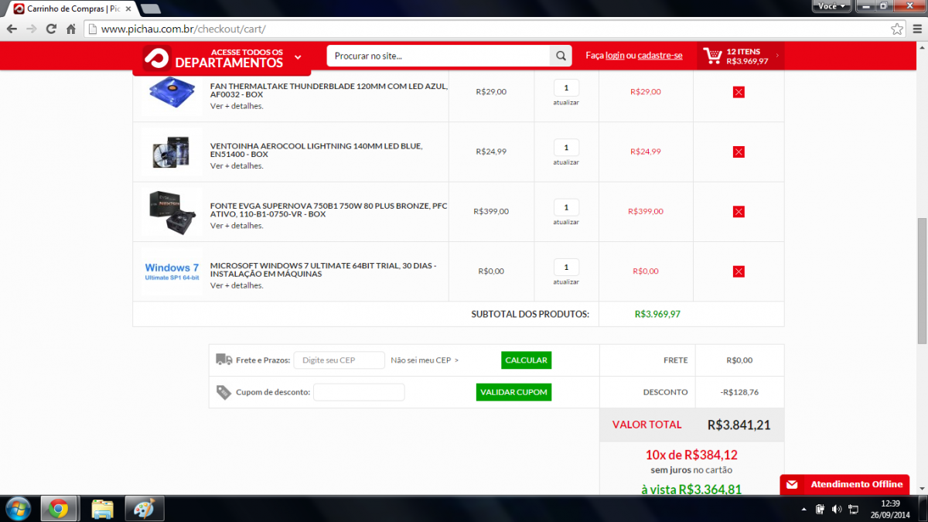This screenshot has height=522, width=928.
Task: Click the Digite seu CEP field
Action: click(339, 360)
